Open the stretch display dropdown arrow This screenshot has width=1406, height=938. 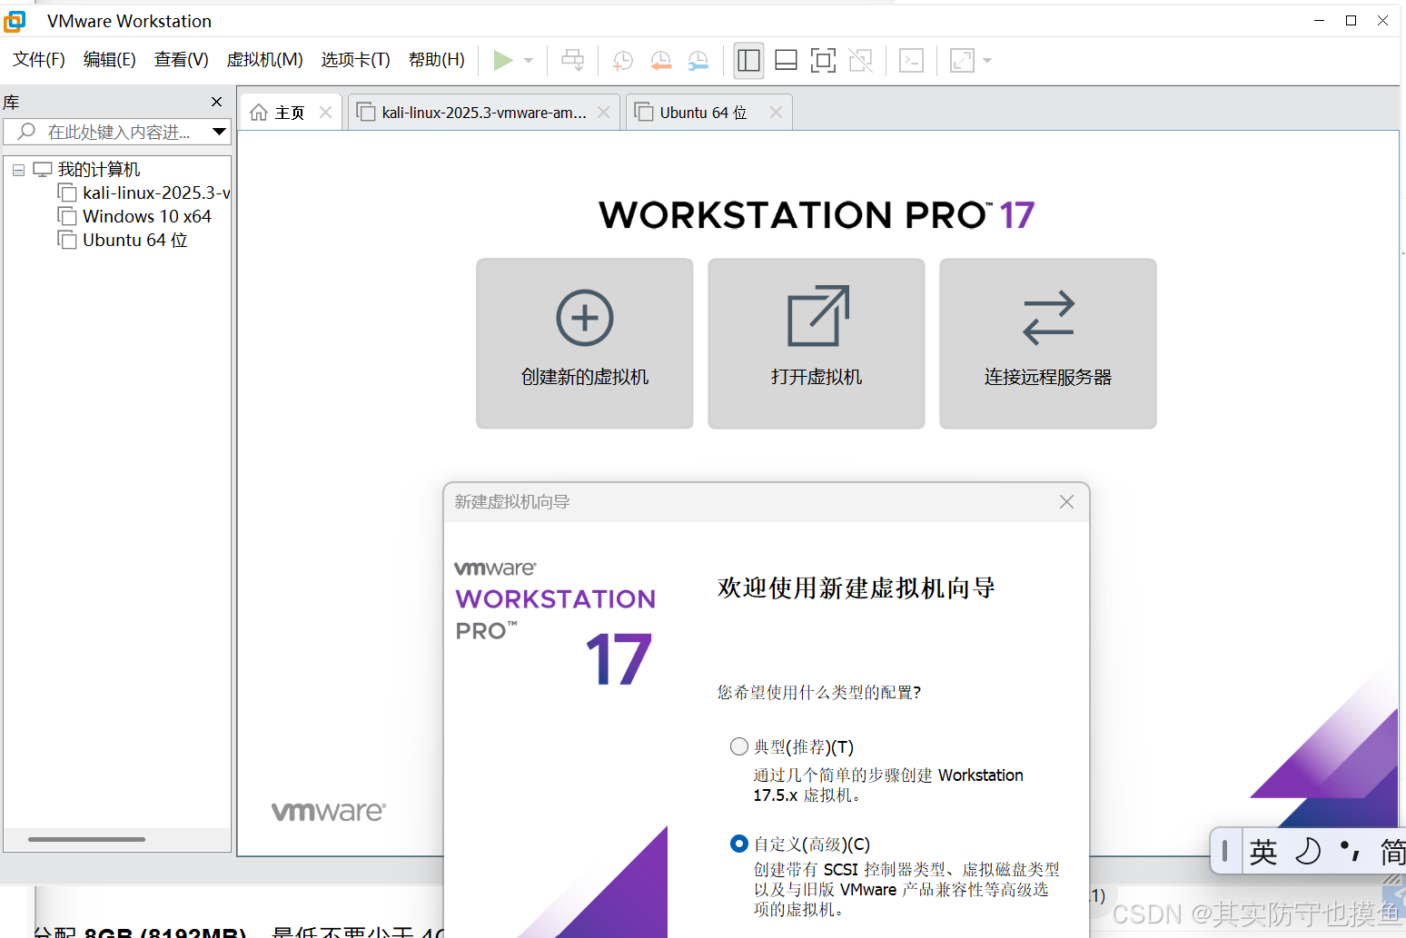pyautogui.click(x=987, y=61)
